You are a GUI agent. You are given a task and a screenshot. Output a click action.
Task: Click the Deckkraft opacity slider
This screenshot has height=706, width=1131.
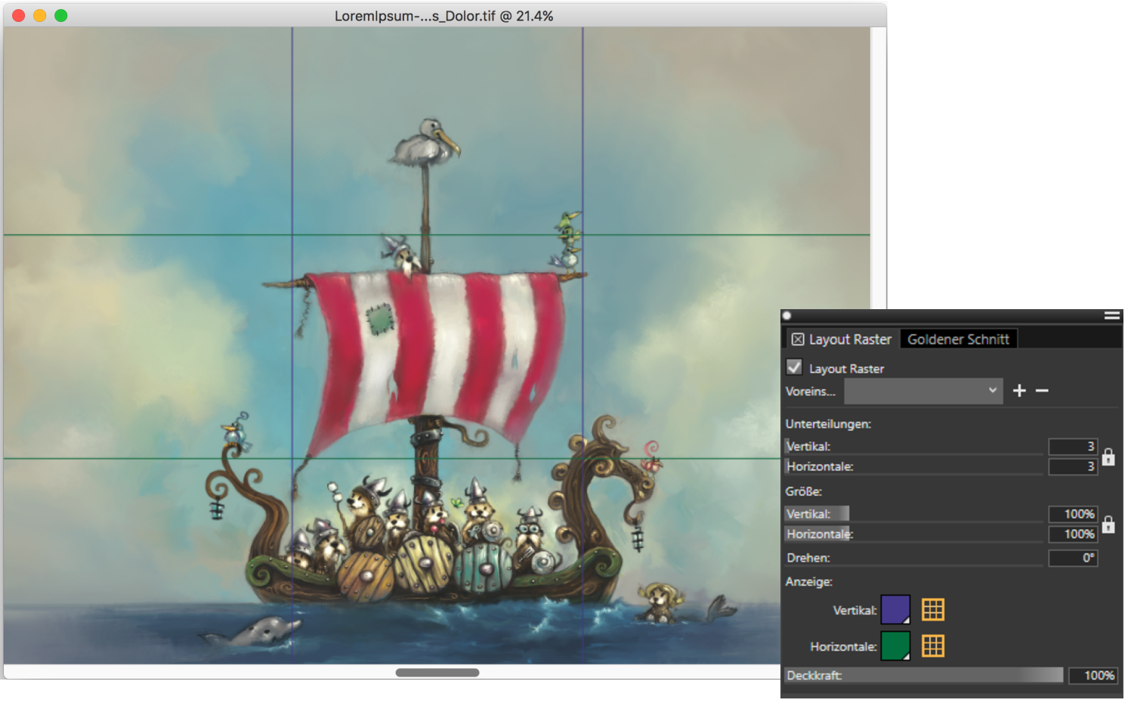pos(922,675)
